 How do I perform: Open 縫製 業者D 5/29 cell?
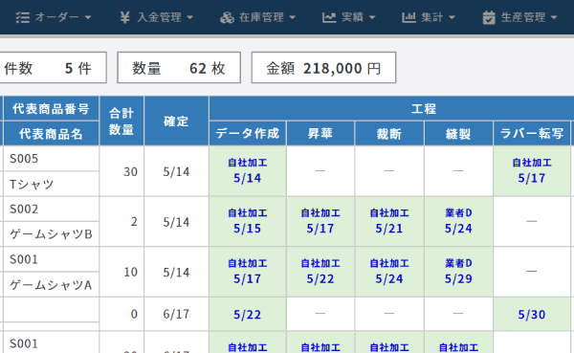point(458,272)
